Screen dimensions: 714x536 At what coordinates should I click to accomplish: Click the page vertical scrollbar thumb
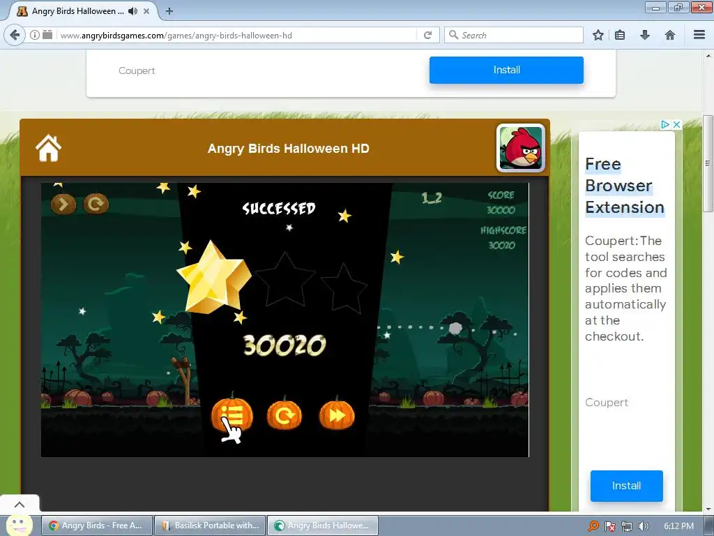708,162
